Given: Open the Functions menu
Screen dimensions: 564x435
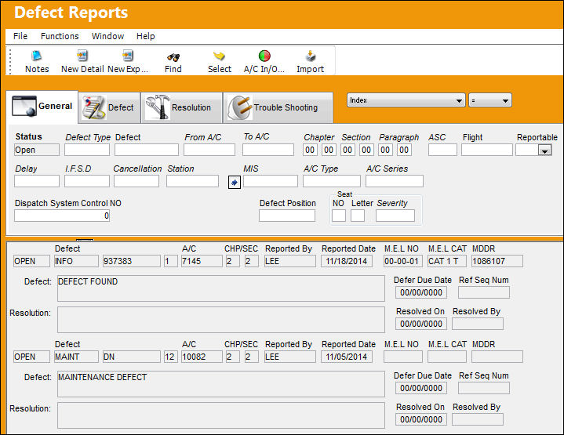Looking at the screenshot, I should [60, 36].
